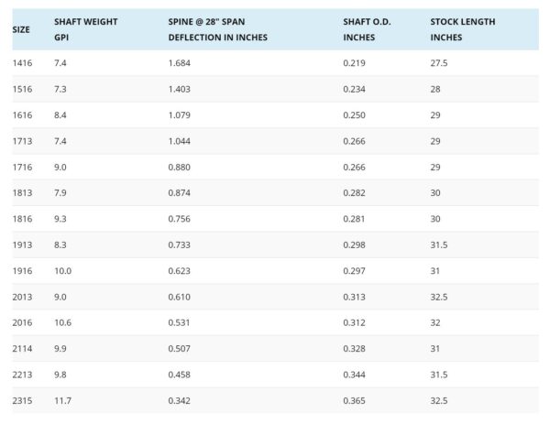Click stock length 32 for size 2016
The width and height of the screenshot is (550, 424).
435,322
